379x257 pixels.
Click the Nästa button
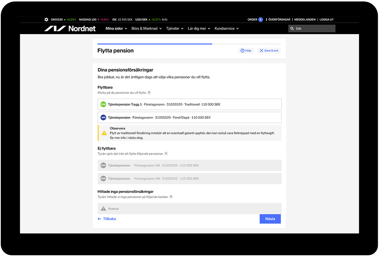tap(270, 219)
